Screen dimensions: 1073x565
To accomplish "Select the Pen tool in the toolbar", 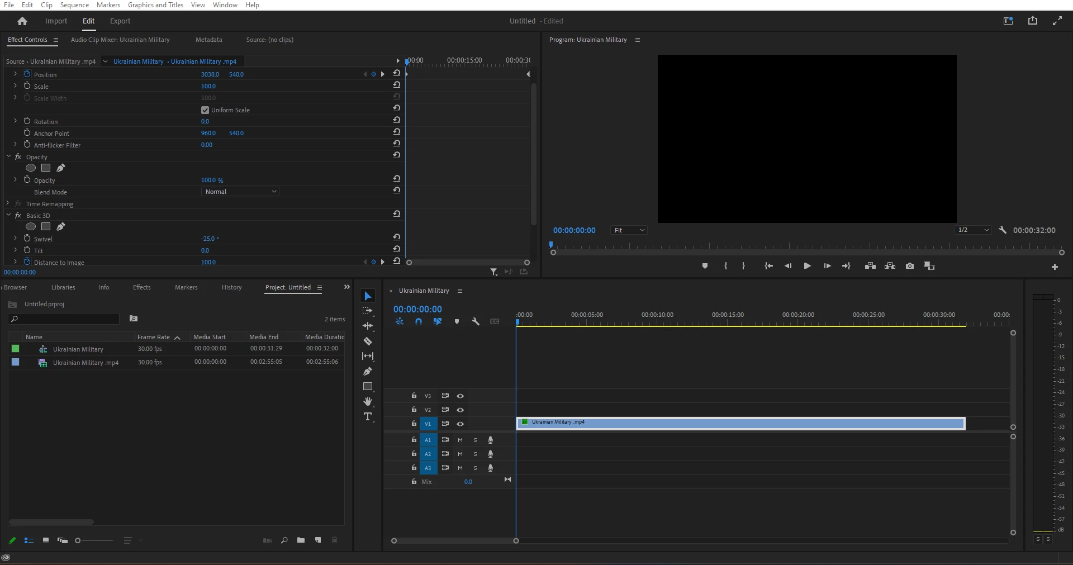I will point(368,371).
